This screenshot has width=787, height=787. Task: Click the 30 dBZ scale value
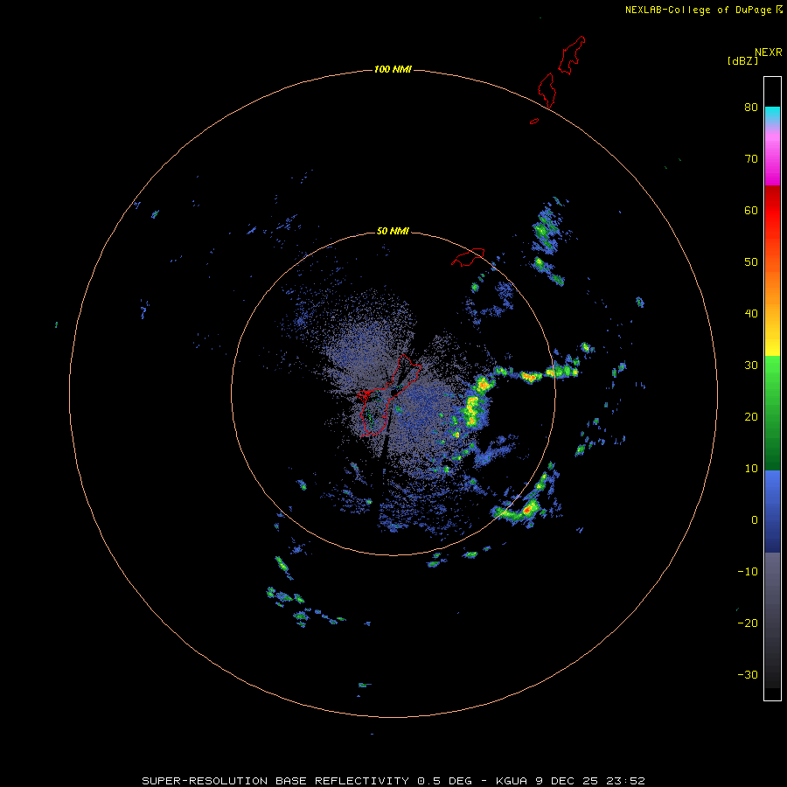[751, 365]
